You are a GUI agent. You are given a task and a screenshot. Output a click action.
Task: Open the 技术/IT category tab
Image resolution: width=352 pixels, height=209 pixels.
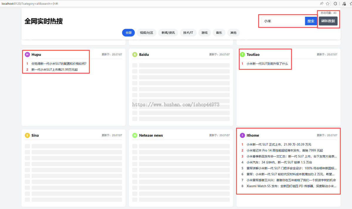pos(188,33)
